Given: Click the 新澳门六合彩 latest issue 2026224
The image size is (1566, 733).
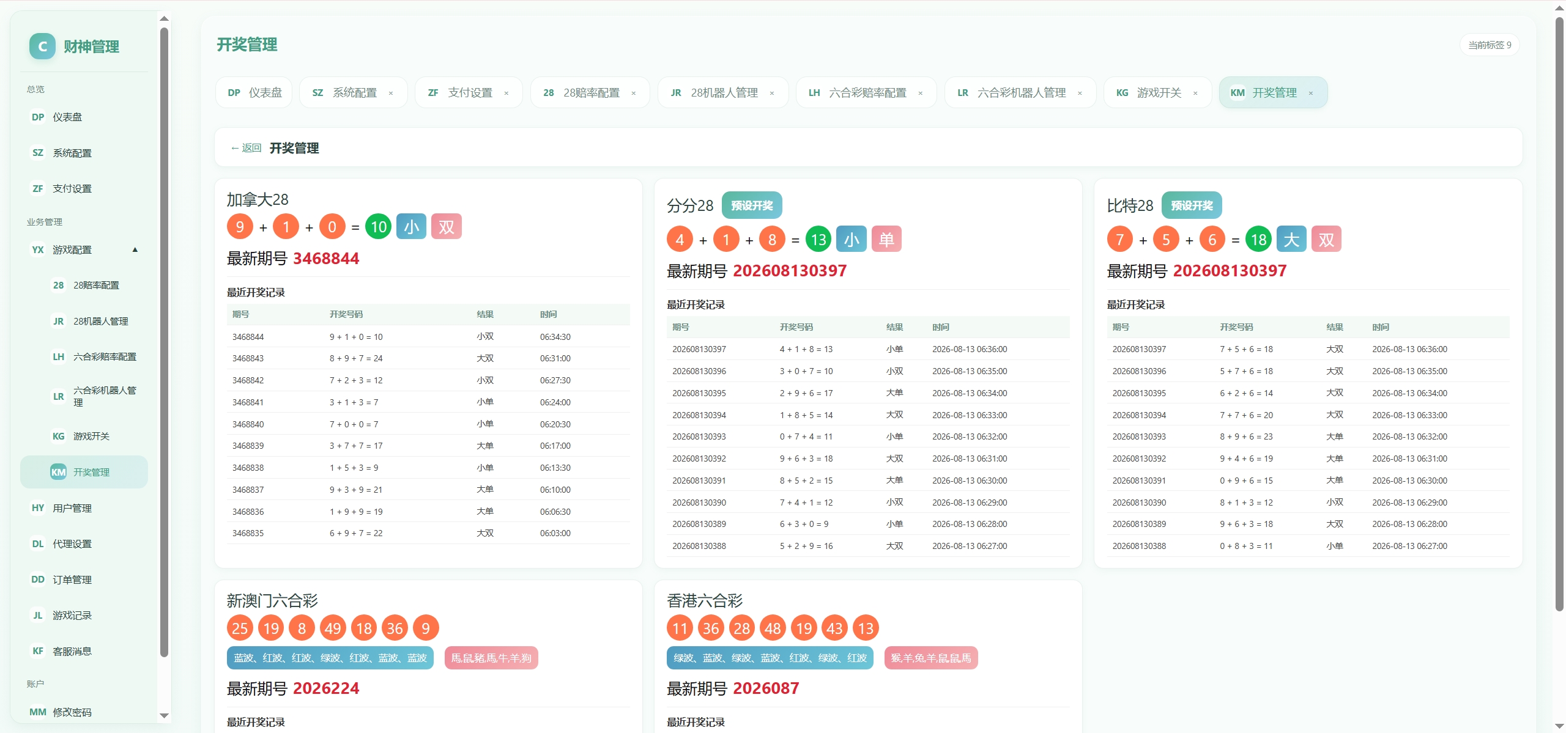Looking at the screenshot, I should pos(326,688).
